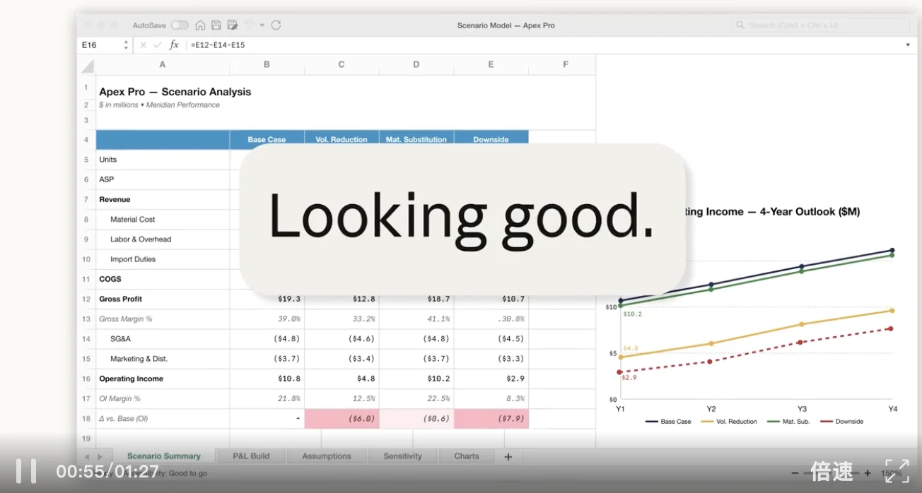Open the Sensitivity sheet tab
922x493 pixels.
pos(402,456)
